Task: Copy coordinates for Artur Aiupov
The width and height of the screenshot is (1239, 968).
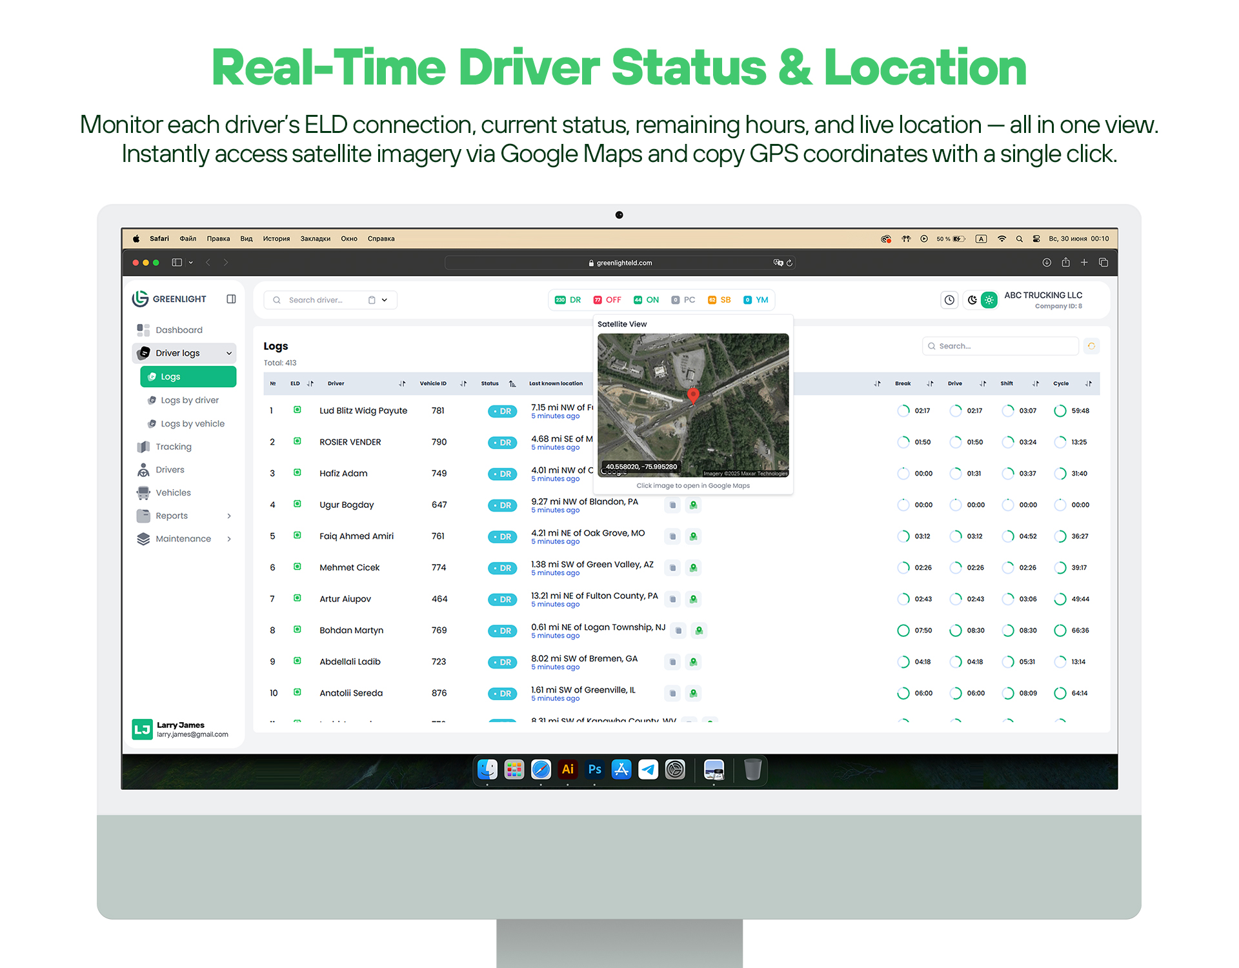Action: tap(672, 599)
